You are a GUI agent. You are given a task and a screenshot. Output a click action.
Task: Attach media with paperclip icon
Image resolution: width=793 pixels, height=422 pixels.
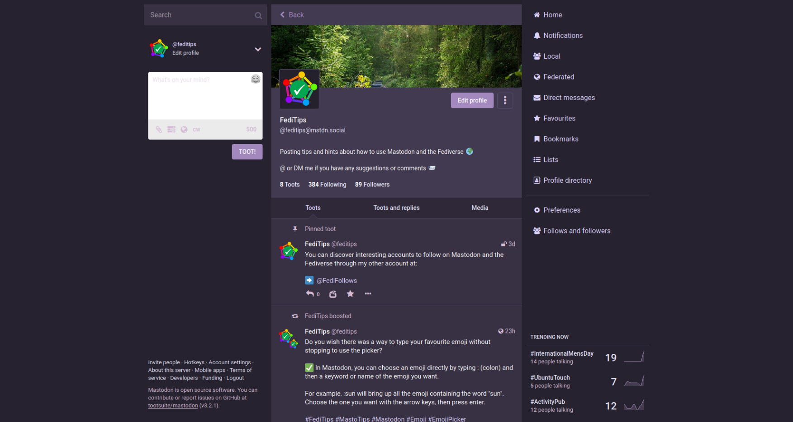[159, 130]
